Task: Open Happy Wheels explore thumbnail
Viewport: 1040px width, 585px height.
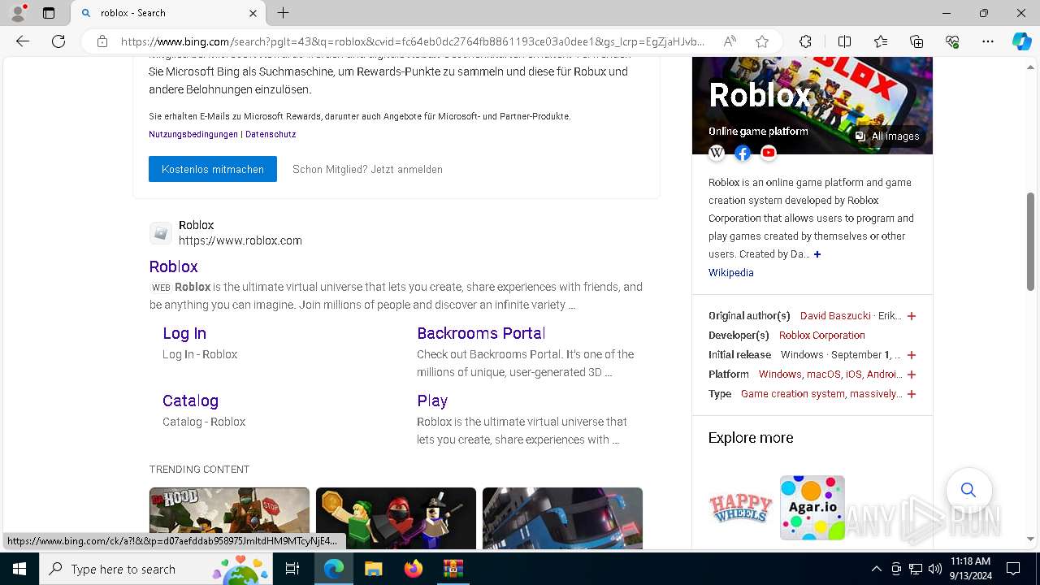Action: click(740, 508)
